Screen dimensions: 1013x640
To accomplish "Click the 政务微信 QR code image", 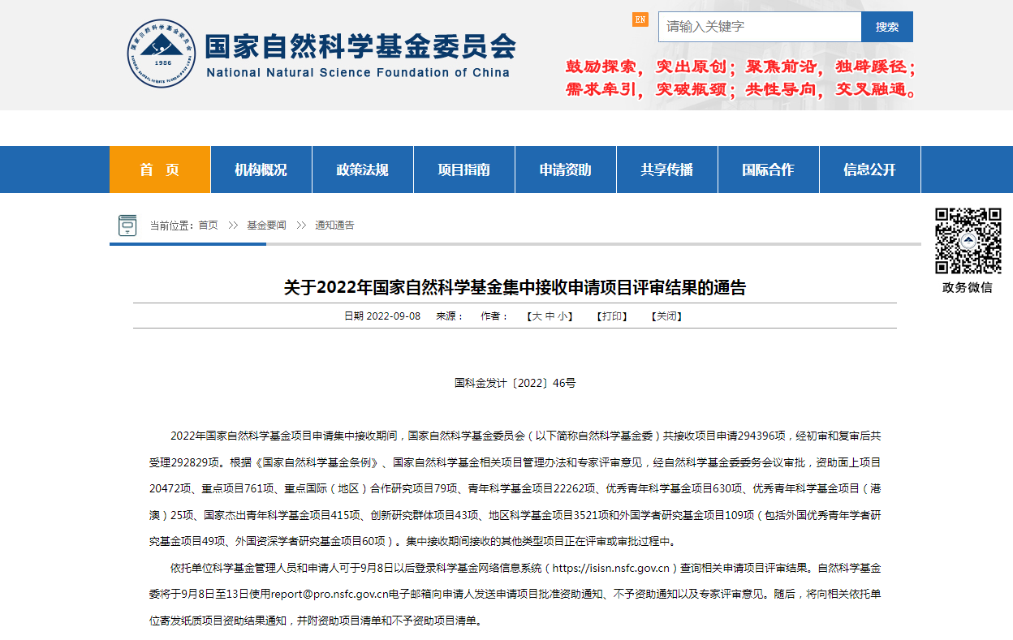I will 968,242.
